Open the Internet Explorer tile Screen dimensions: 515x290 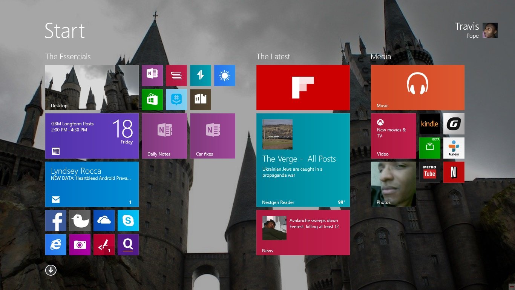point(56,245)
